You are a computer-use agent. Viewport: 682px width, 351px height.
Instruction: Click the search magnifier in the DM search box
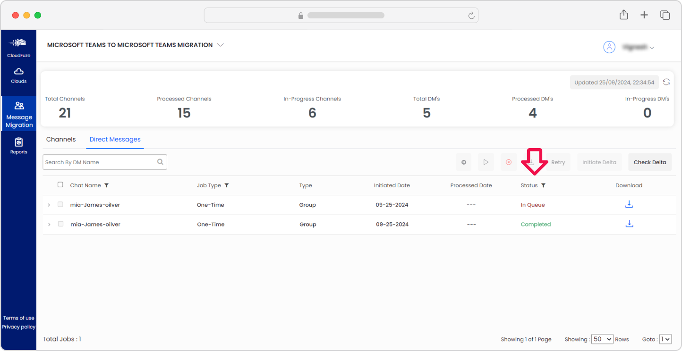tap(160, 162)
